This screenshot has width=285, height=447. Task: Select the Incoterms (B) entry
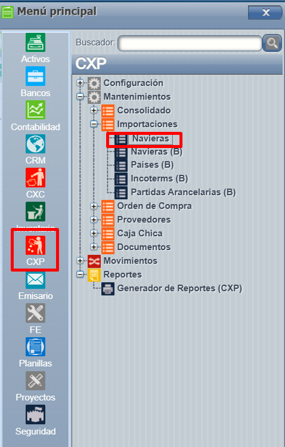click(x=159, y=179)
